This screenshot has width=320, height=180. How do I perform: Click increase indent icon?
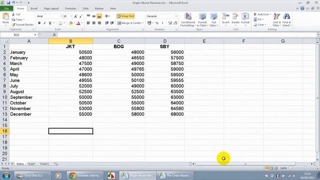point(112,23)
